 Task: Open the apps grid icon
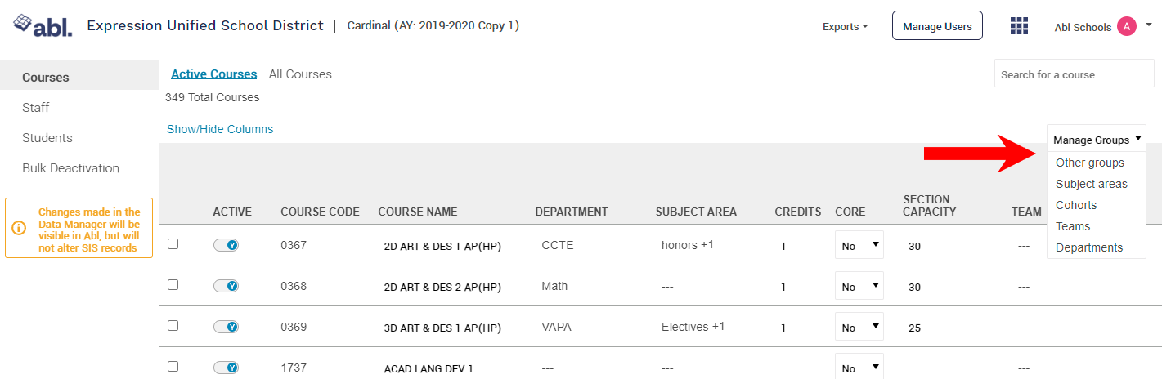1019,26
